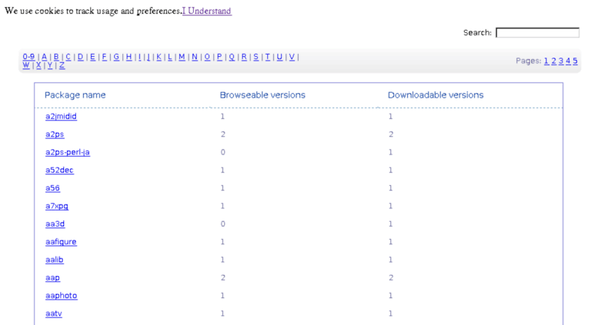The height and width of the screenshot is (325, 598).
Task: Filter packages by letter I
Action: point(139,57)
